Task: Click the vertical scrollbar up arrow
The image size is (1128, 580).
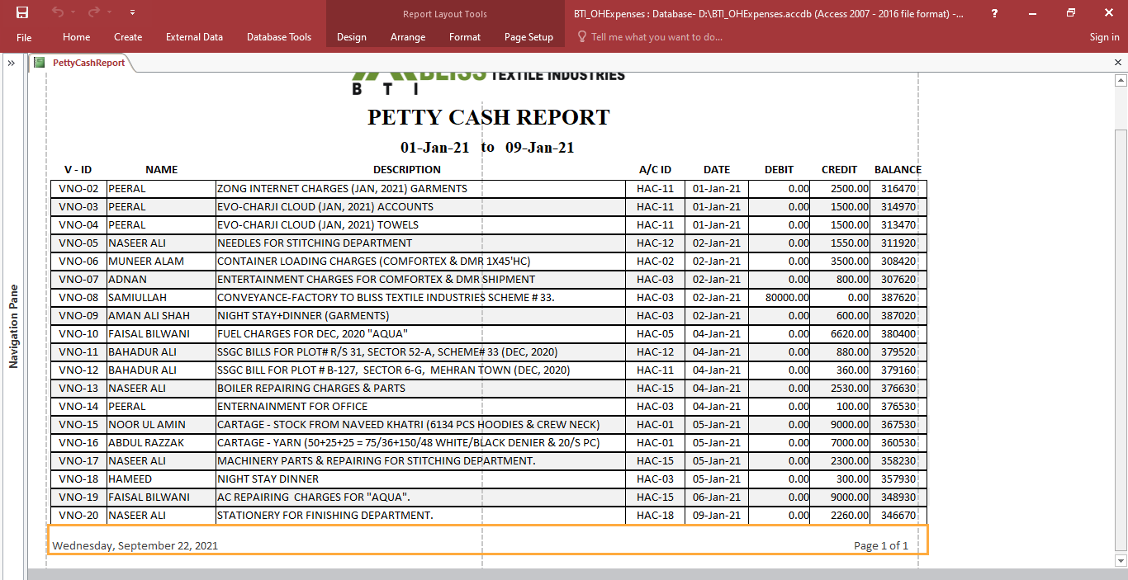Action: tap(1121, 80)
